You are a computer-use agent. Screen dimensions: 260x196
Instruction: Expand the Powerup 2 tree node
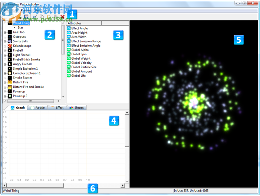(5, 96)
